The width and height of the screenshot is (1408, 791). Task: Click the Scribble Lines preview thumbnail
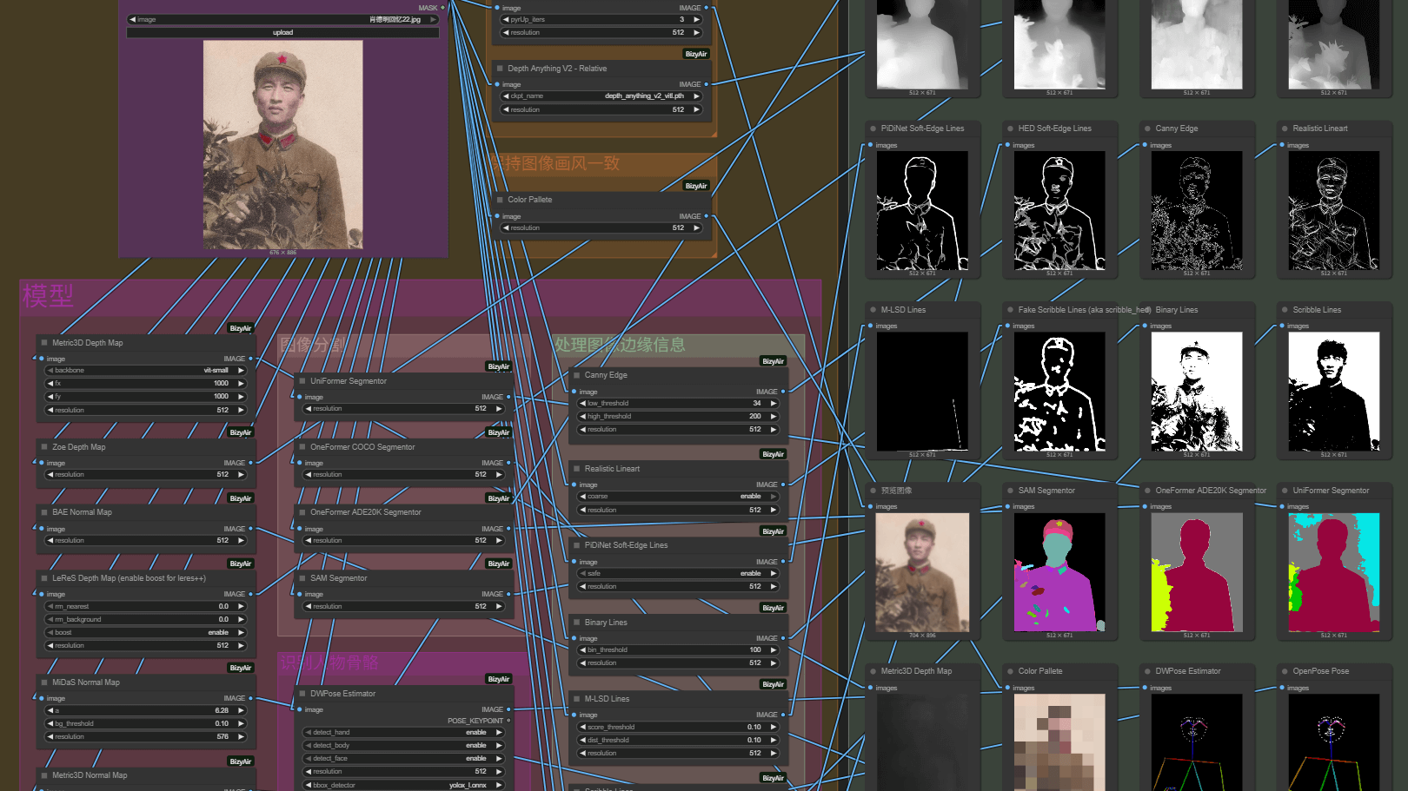coord(1333,392)
